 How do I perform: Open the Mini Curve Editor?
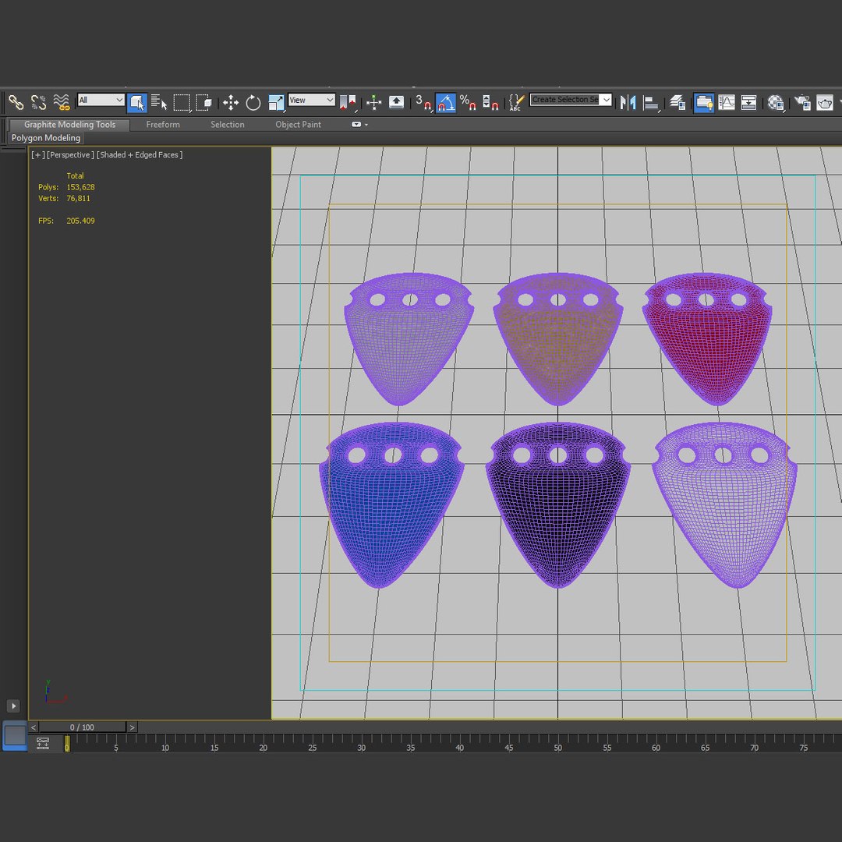[42, 744]
